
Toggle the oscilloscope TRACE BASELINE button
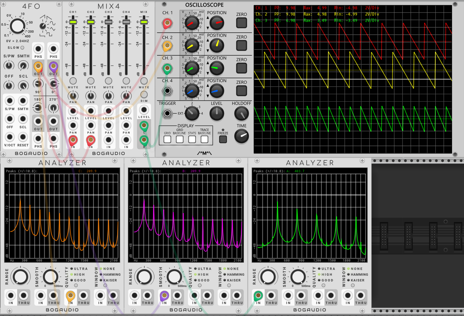pos(205,139)
